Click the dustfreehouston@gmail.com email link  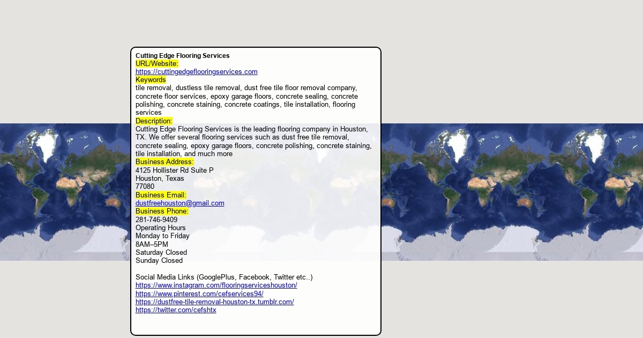[x=180, y=203]
